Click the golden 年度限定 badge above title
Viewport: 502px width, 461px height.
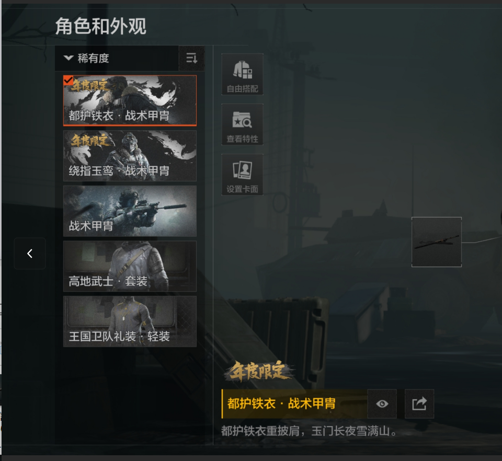coord(259,372)
